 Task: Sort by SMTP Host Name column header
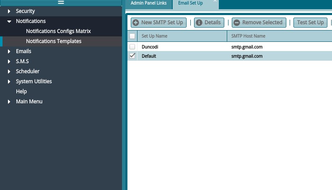click(248, 36)
